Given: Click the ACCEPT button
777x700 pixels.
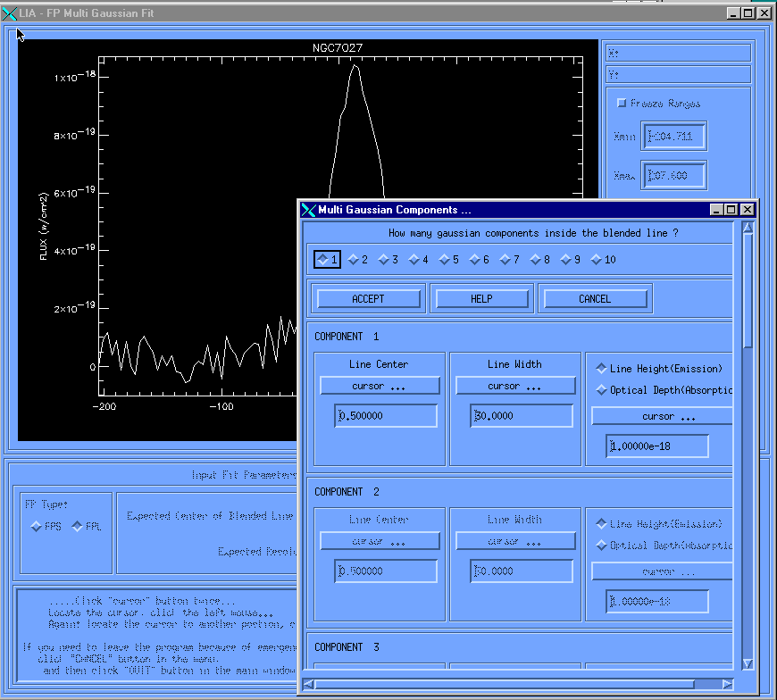Looking at the screenshot, I should pyautogui.click(x=368, y=299).
